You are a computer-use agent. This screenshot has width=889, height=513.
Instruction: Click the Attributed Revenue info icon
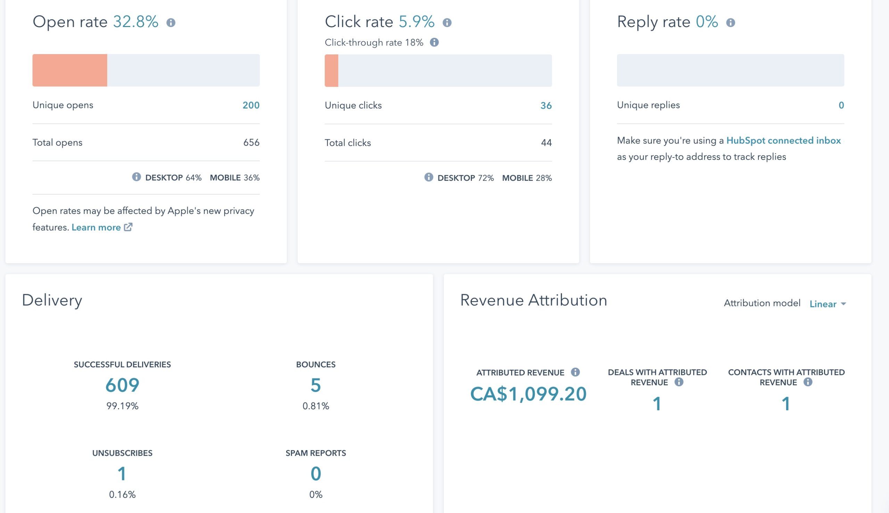click(575, 372)
